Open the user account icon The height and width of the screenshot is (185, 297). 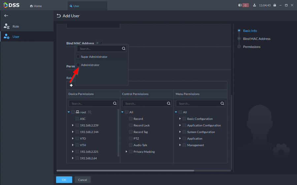[x=254, y=5]
